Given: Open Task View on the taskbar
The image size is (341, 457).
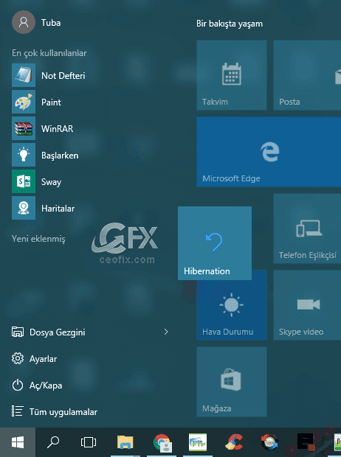Looking at the screenshot, I should pos(89,442).
